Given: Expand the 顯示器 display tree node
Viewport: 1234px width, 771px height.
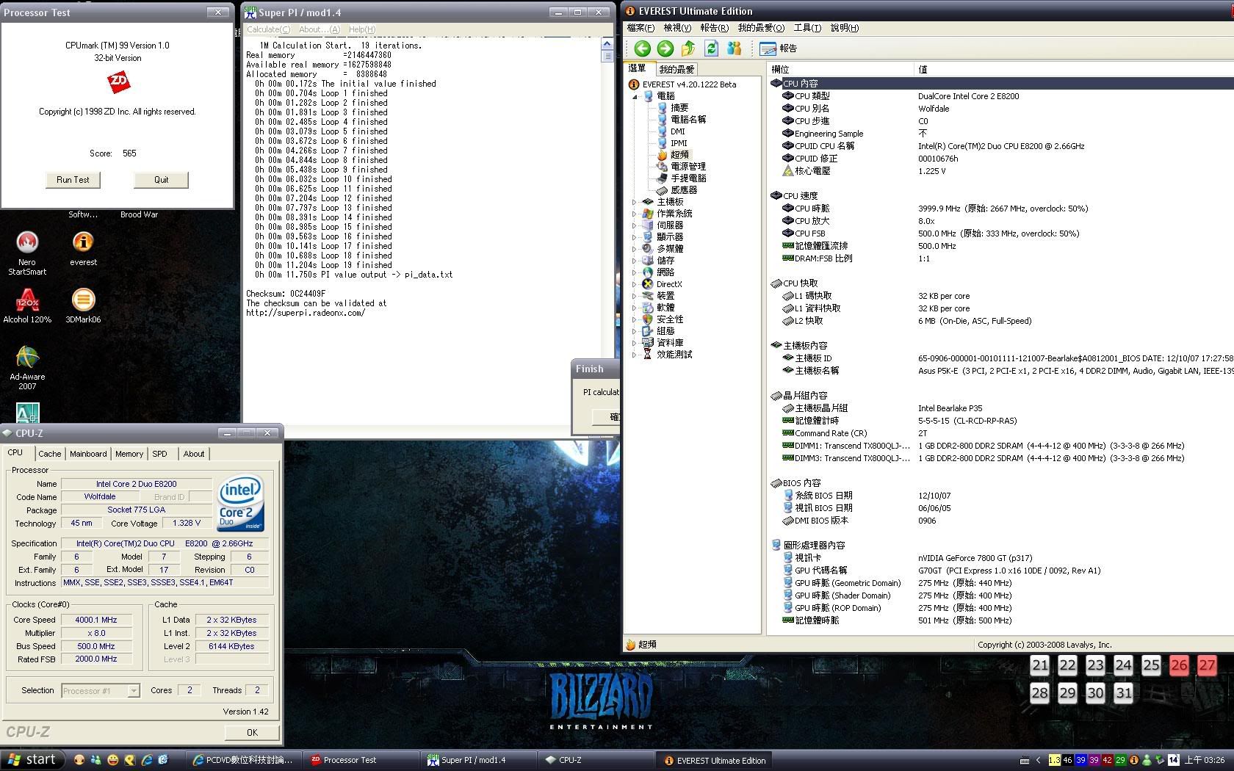Looking at the screenshot, I should (635, 237).
